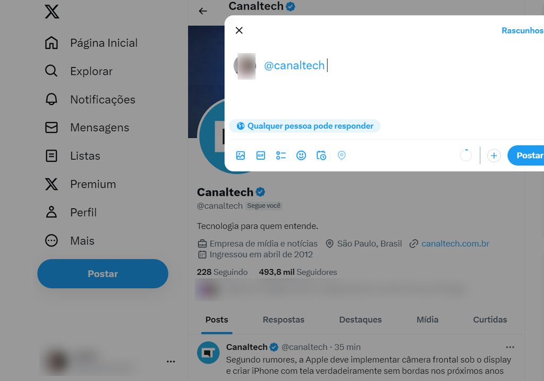Select the poll creation icon

pyautogui.click(x=281, y=155)
